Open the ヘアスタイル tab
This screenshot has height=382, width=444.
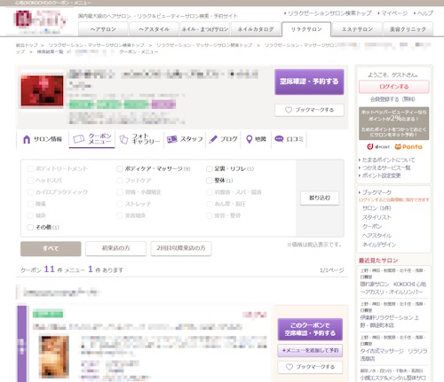[x=154, y=29]
